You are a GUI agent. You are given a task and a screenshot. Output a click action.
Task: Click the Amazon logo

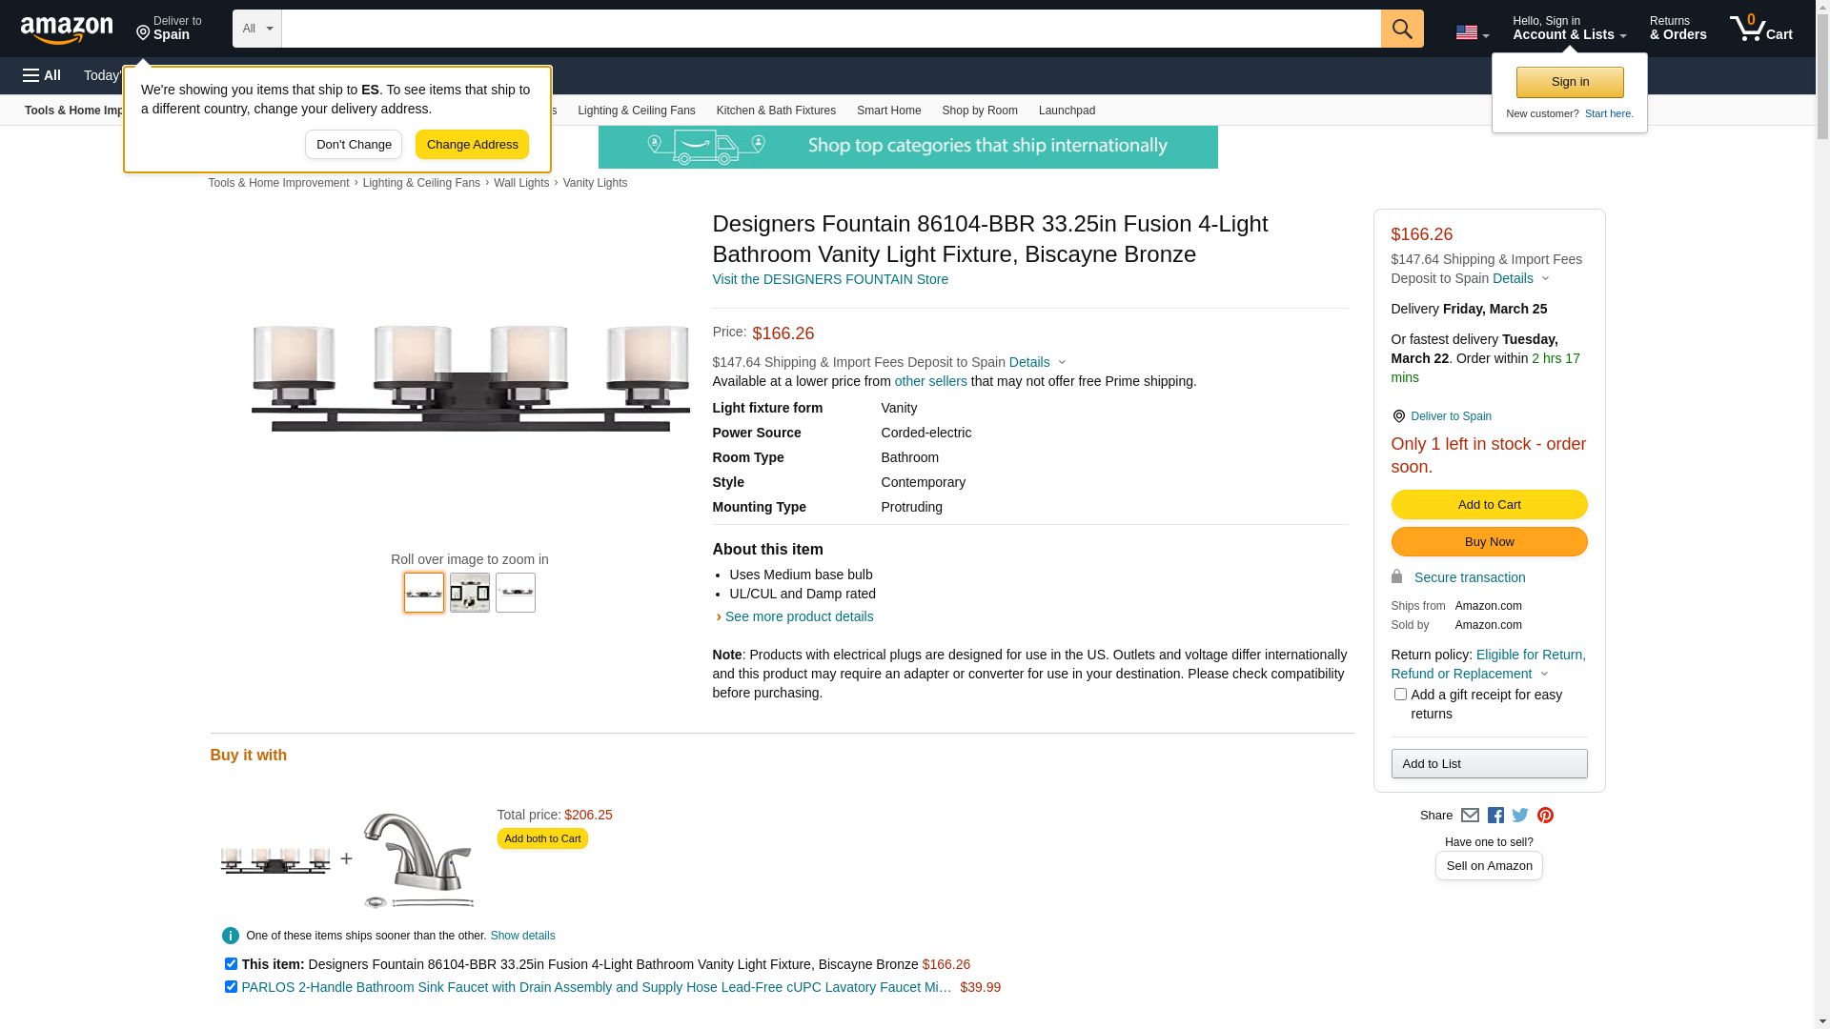pos(67,30)
